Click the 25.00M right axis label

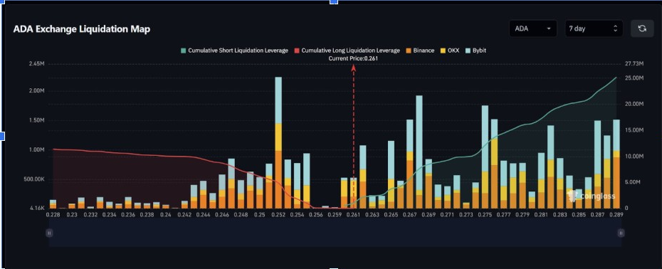point(634,78)
